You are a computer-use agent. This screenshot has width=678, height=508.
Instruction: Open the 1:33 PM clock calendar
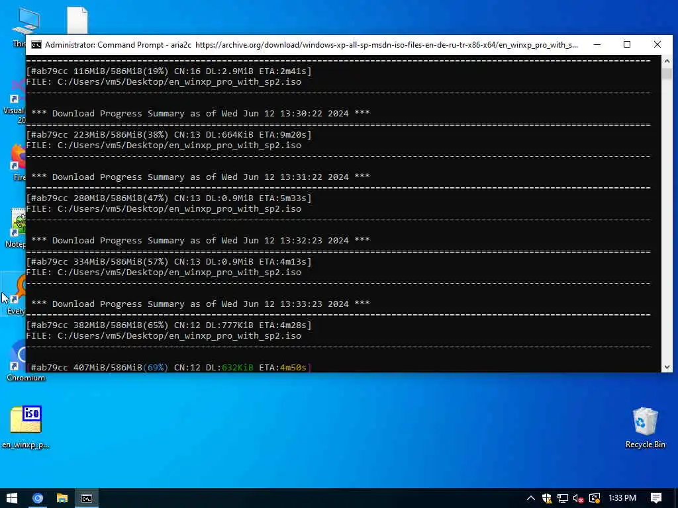pyautogui.click(x=622, y=498)
